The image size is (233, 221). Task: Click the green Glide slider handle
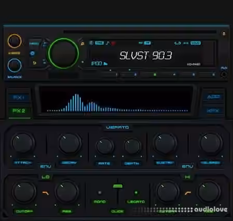click(118, 186)
